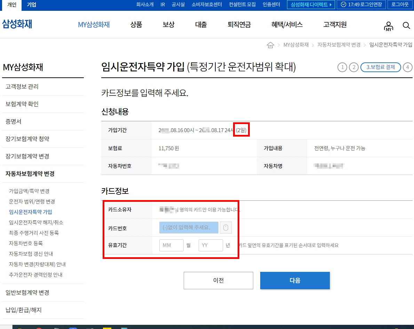The width and height of the screenshot is (414, 329).
Task: Open virtual keypad icon beside card number
Action: click(x=226, y=228)
